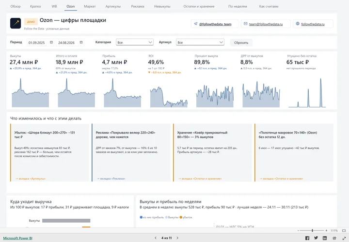Open the followthedata.ru website link
349x242 pixels.
point(313,24)
